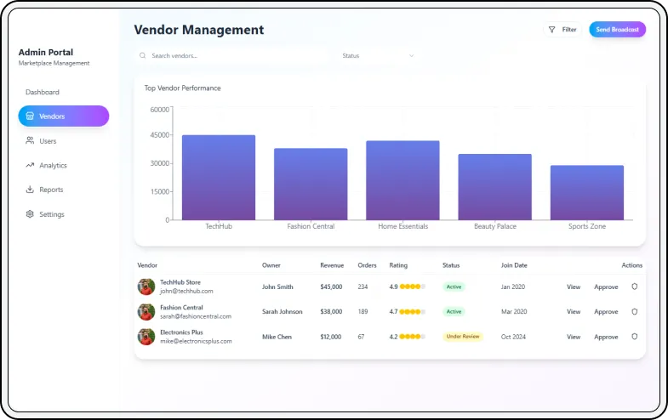Click the Analytics trend icon in sidebar

click(x=30, y=165)
